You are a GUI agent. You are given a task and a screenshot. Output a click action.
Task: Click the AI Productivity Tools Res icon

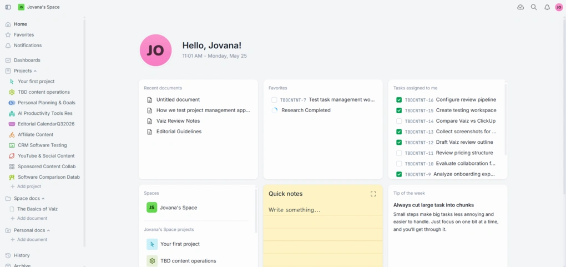12,113
